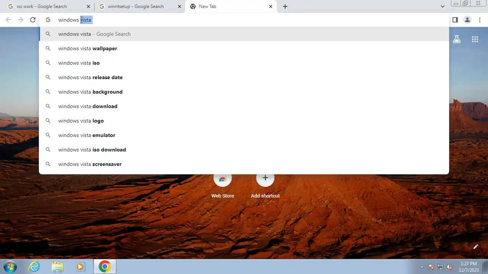The image size is (488, 274).
Task: Open the Search Labs flask icon
Action: [457, 39]
